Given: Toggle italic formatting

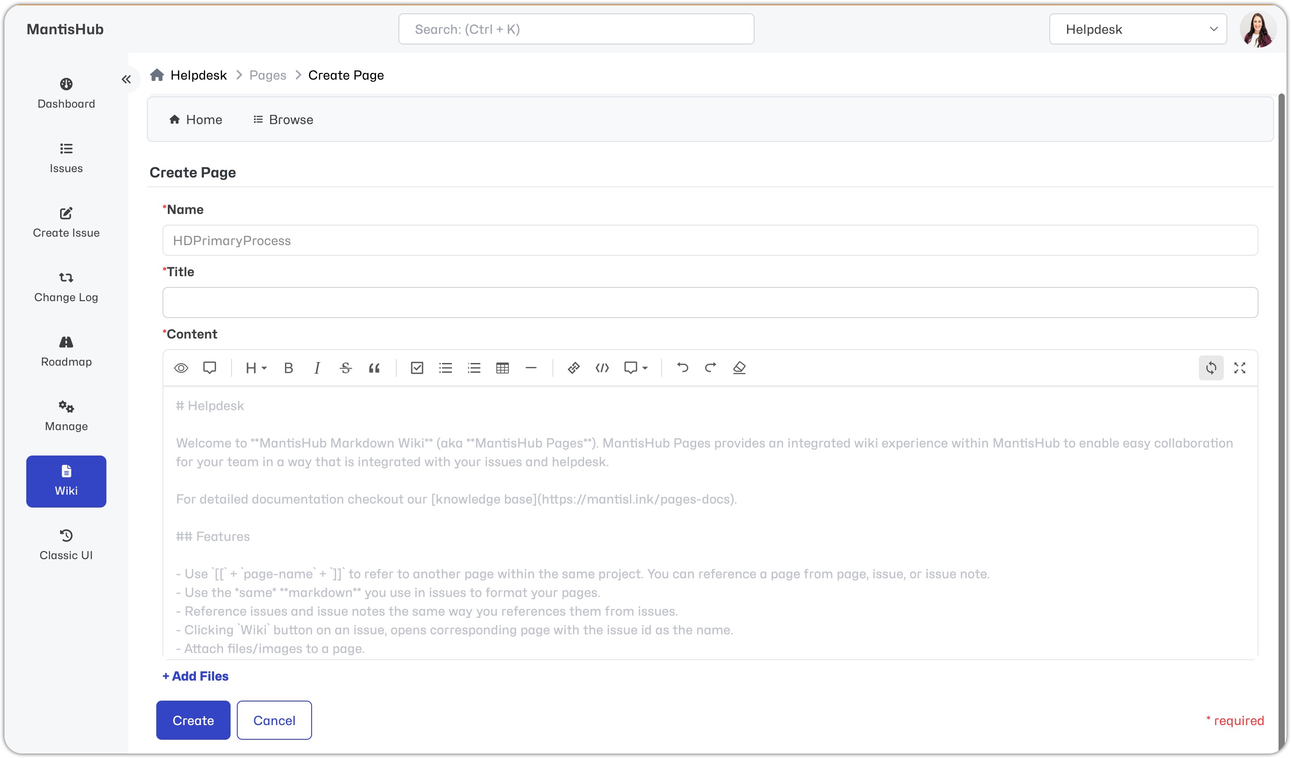Looking at the screenshot, I should pos(317,368).
